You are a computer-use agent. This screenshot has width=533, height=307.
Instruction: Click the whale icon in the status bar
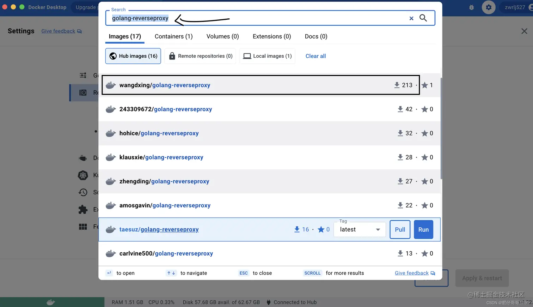click(x=51, y=302)
